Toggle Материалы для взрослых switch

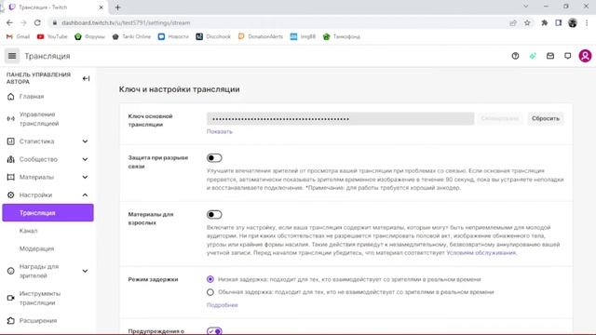tap(214, 215)
